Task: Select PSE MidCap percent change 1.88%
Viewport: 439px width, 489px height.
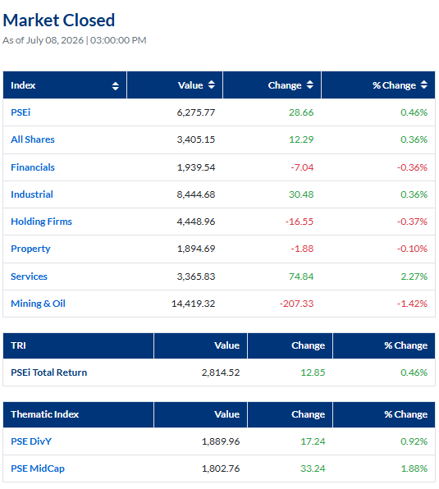Action: coord(414,468)
